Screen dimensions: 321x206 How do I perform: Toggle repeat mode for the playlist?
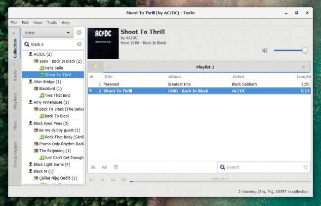(x=104, y=167)
